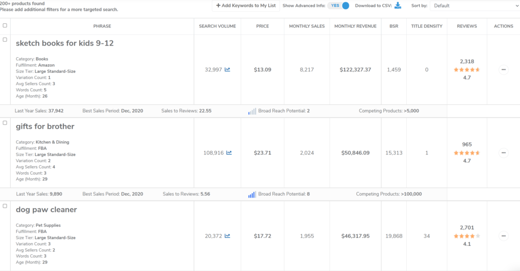Click the star rating for dog paw cleaner

point(467,236)
